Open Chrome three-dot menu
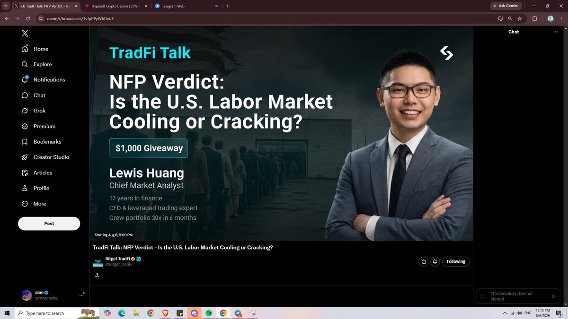568x319 pixels. point(561,18)
